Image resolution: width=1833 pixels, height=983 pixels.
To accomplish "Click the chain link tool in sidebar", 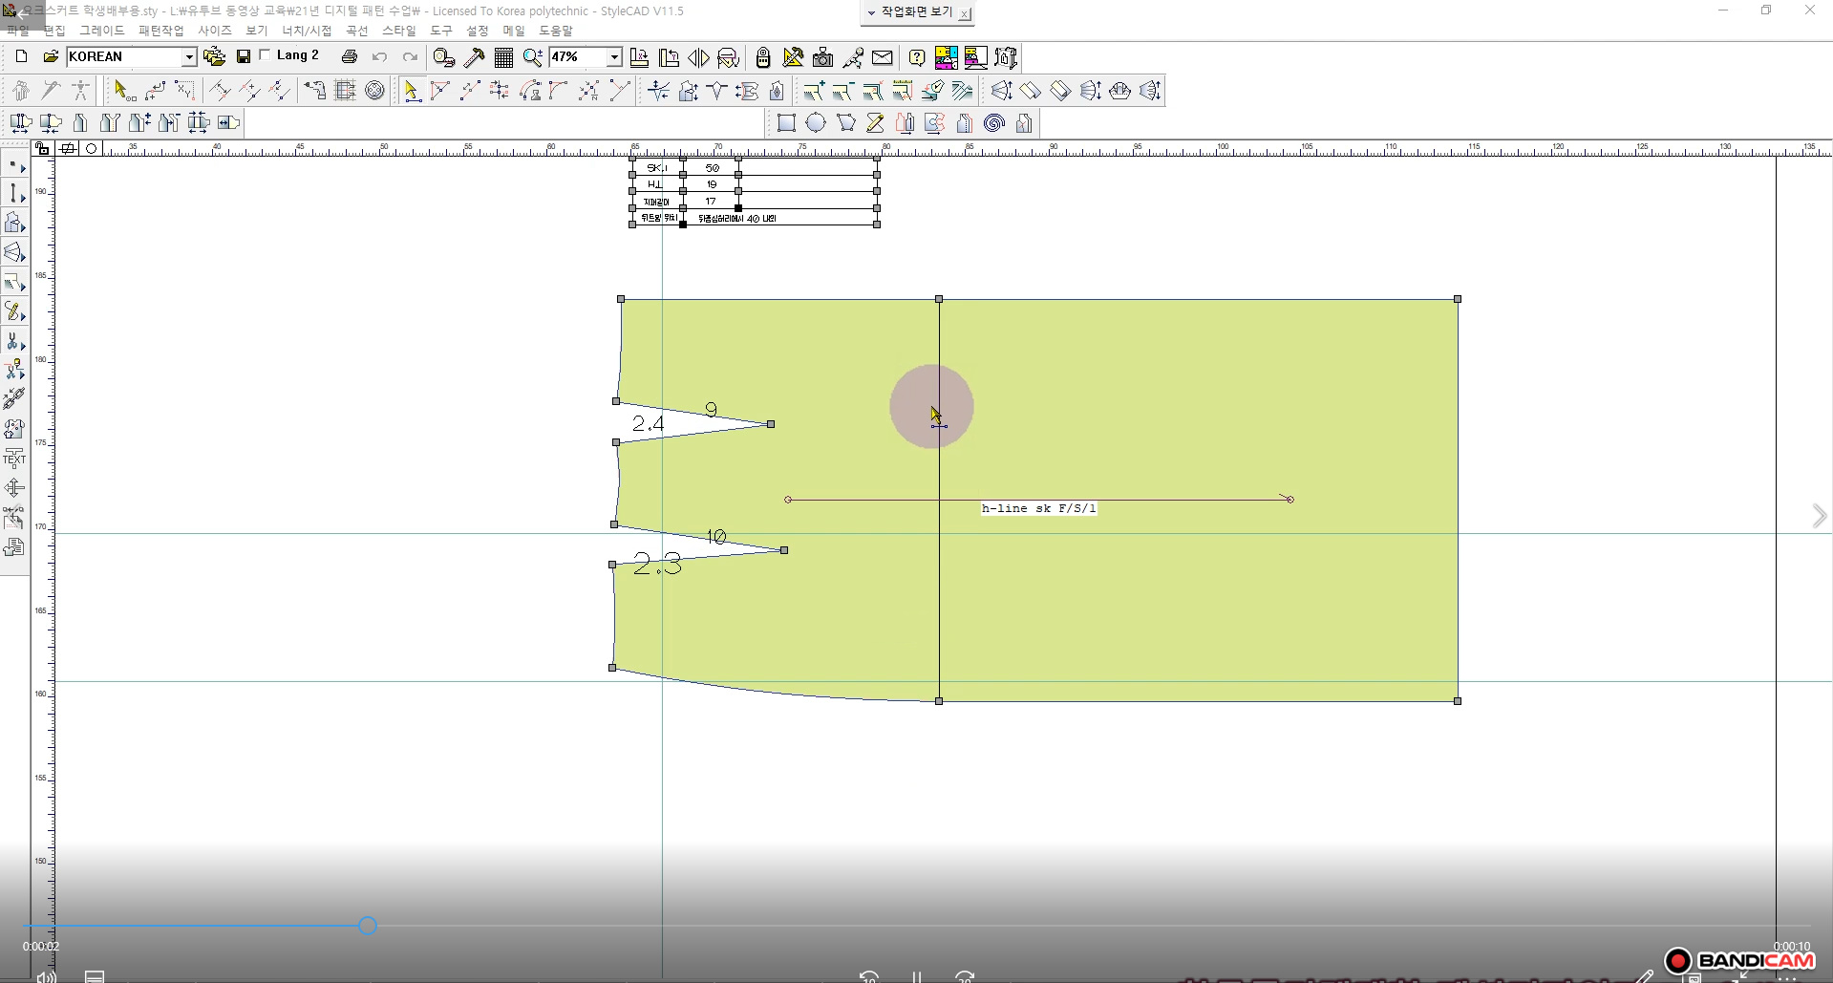I will click(x=13, y=398).
